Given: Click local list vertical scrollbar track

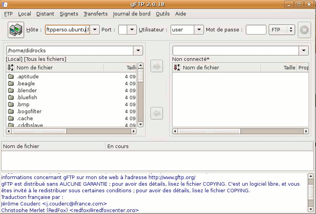Looking at the screenshot, I should 140,102.
